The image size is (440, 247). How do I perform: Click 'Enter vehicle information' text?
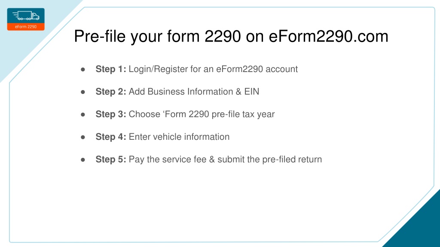tap(179, 137)
